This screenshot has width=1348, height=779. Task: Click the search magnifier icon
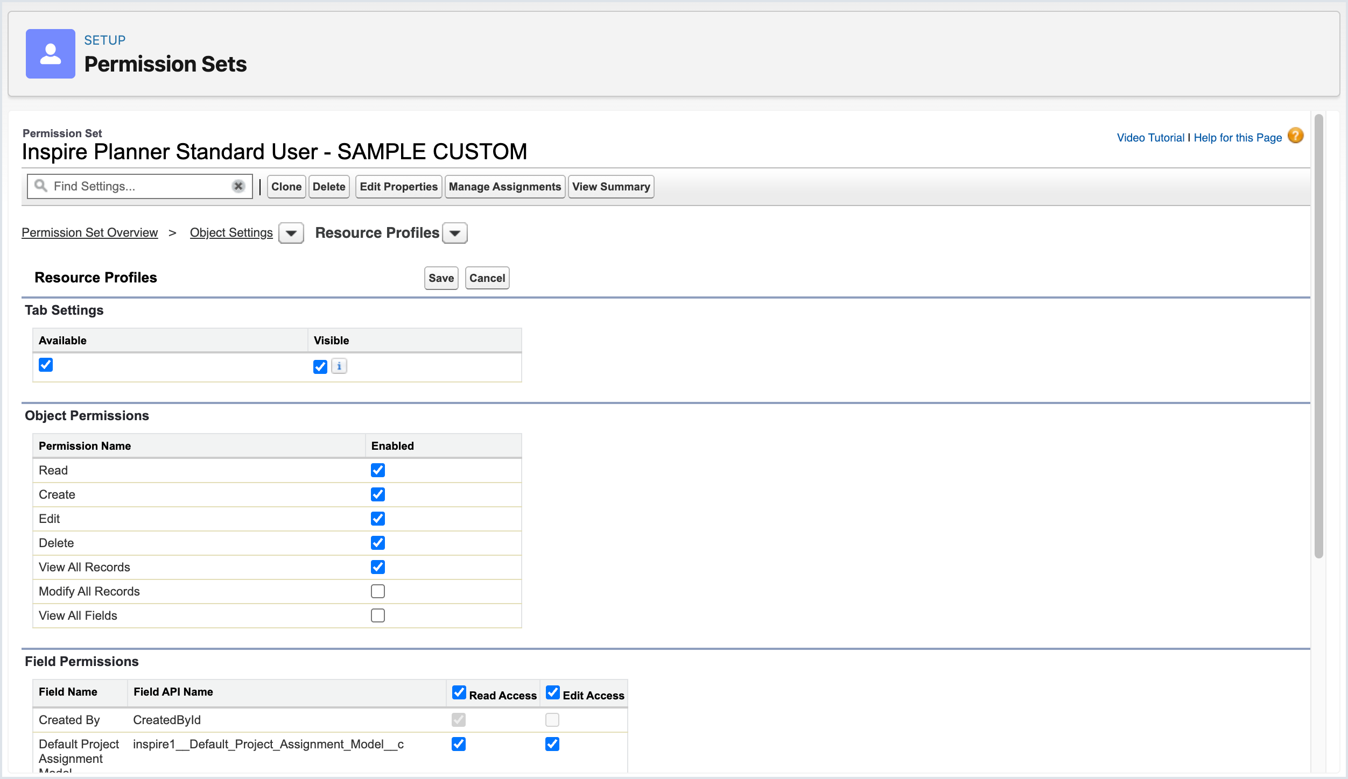click(x=41, y=186)
